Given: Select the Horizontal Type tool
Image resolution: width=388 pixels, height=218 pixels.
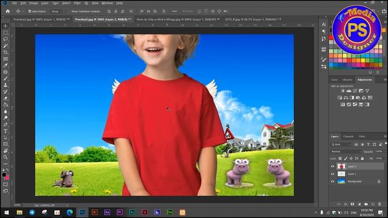Looking at the screenshot, I should click(x=5, y=131).
